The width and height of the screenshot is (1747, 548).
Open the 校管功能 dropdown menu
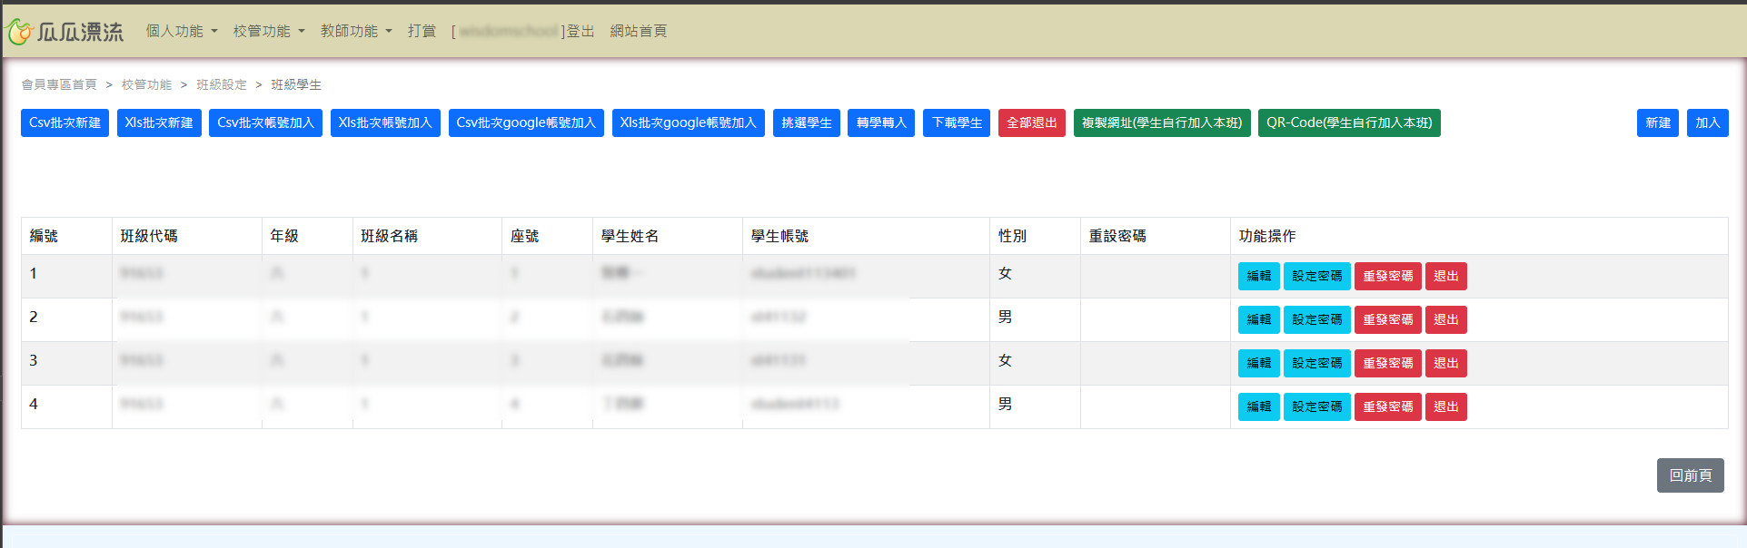269,31
